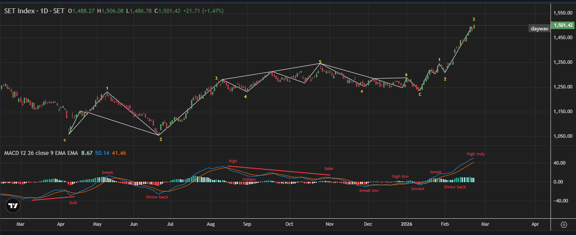Select the yellow wave label A
Image resolution: width=576 pixels, height=235 pixels.
pyautogui.click(x=362, y=91)
